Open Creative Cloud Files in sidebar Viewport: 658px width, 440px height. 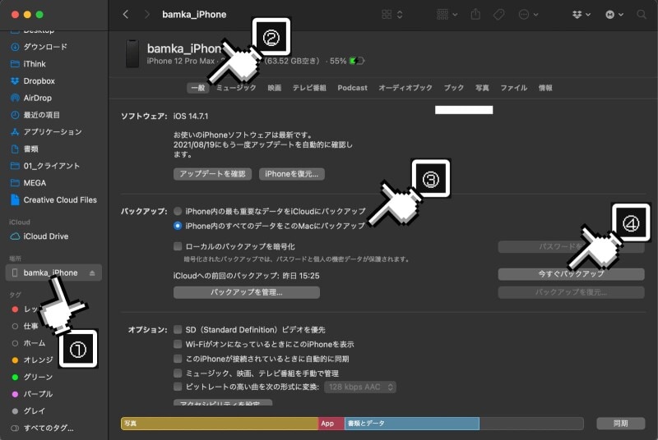pyautogui.click(x=53, y=199)
